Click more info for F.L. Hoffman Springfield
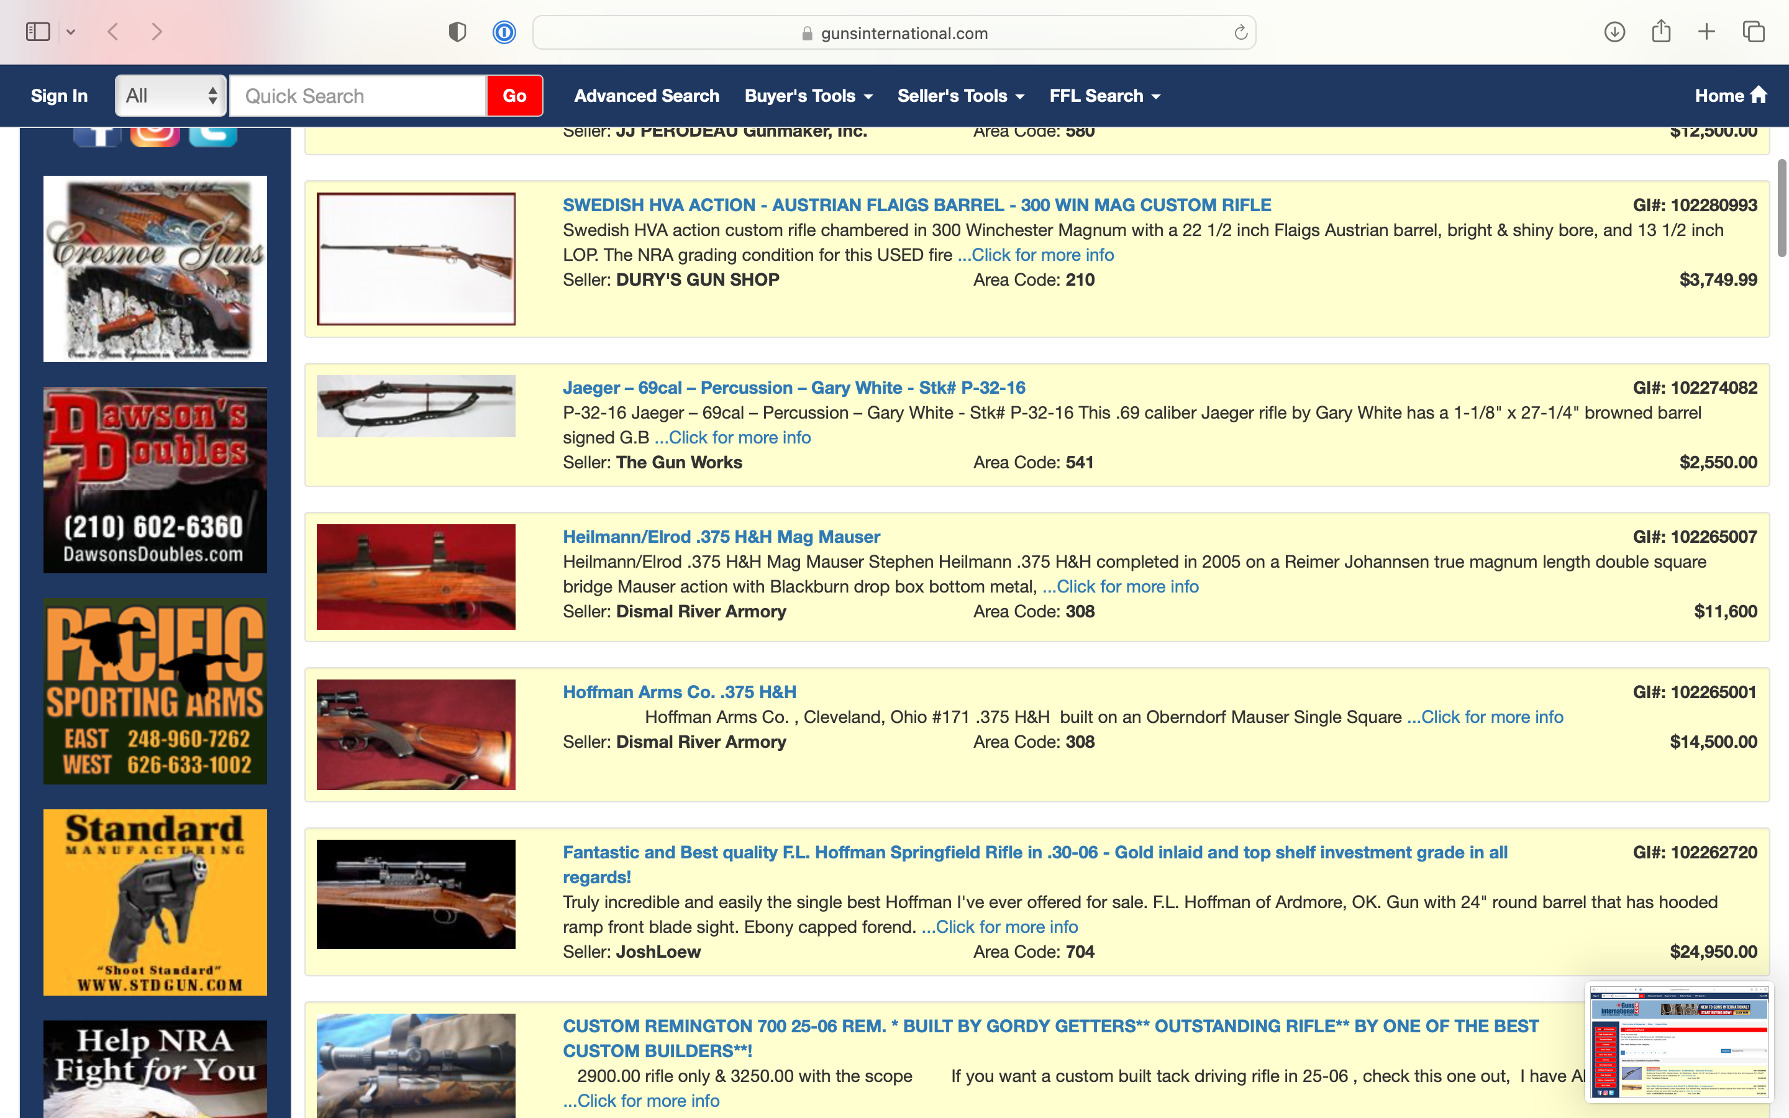This screenshot has width=1789, height=1118. point(999,927)
